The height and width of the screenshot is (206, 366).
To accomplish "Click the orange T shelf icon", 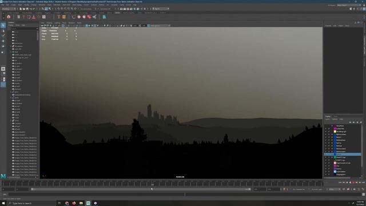I will (x=58, y=17).
